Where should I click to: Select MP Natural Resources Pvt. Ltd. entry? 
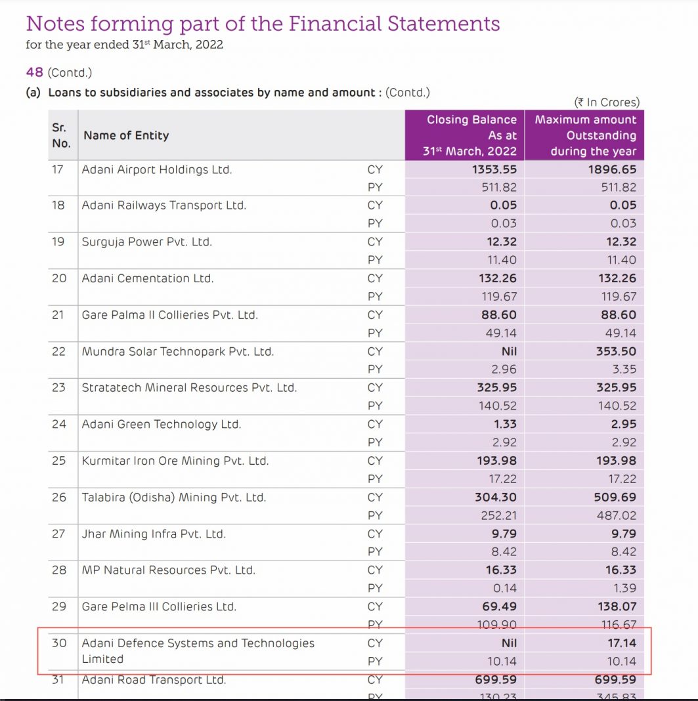tap(169, 570)
